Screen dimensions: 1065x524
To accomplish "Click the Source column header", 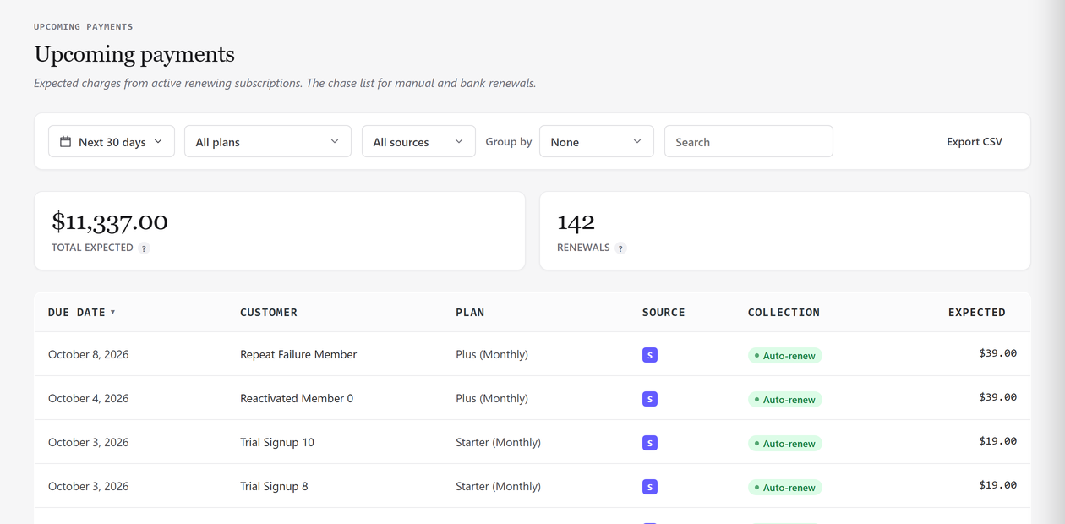I will 664,312.
